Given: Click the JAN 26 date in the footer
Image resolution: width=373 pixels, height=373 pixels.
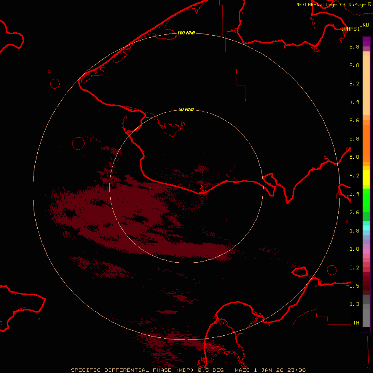Looking at the screenshot, I should [x=273, y=370].
